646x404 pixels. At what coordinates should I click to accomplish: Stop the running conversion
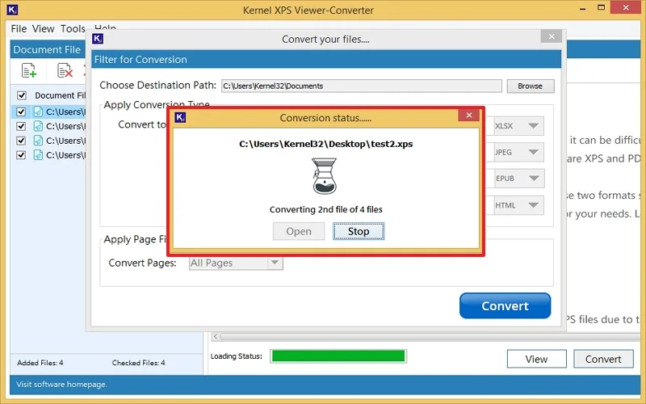coord(359,231)
